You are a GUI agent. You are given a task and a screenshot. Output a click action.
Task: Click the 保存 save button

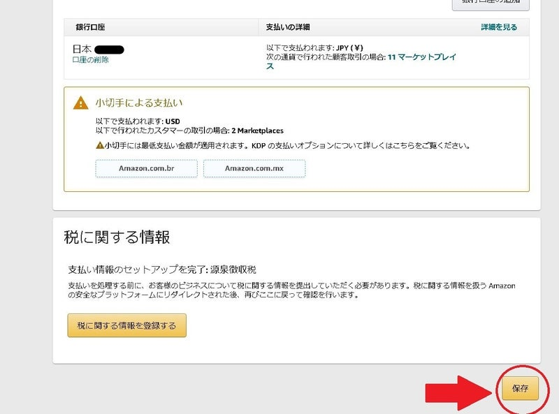[520, 388]
